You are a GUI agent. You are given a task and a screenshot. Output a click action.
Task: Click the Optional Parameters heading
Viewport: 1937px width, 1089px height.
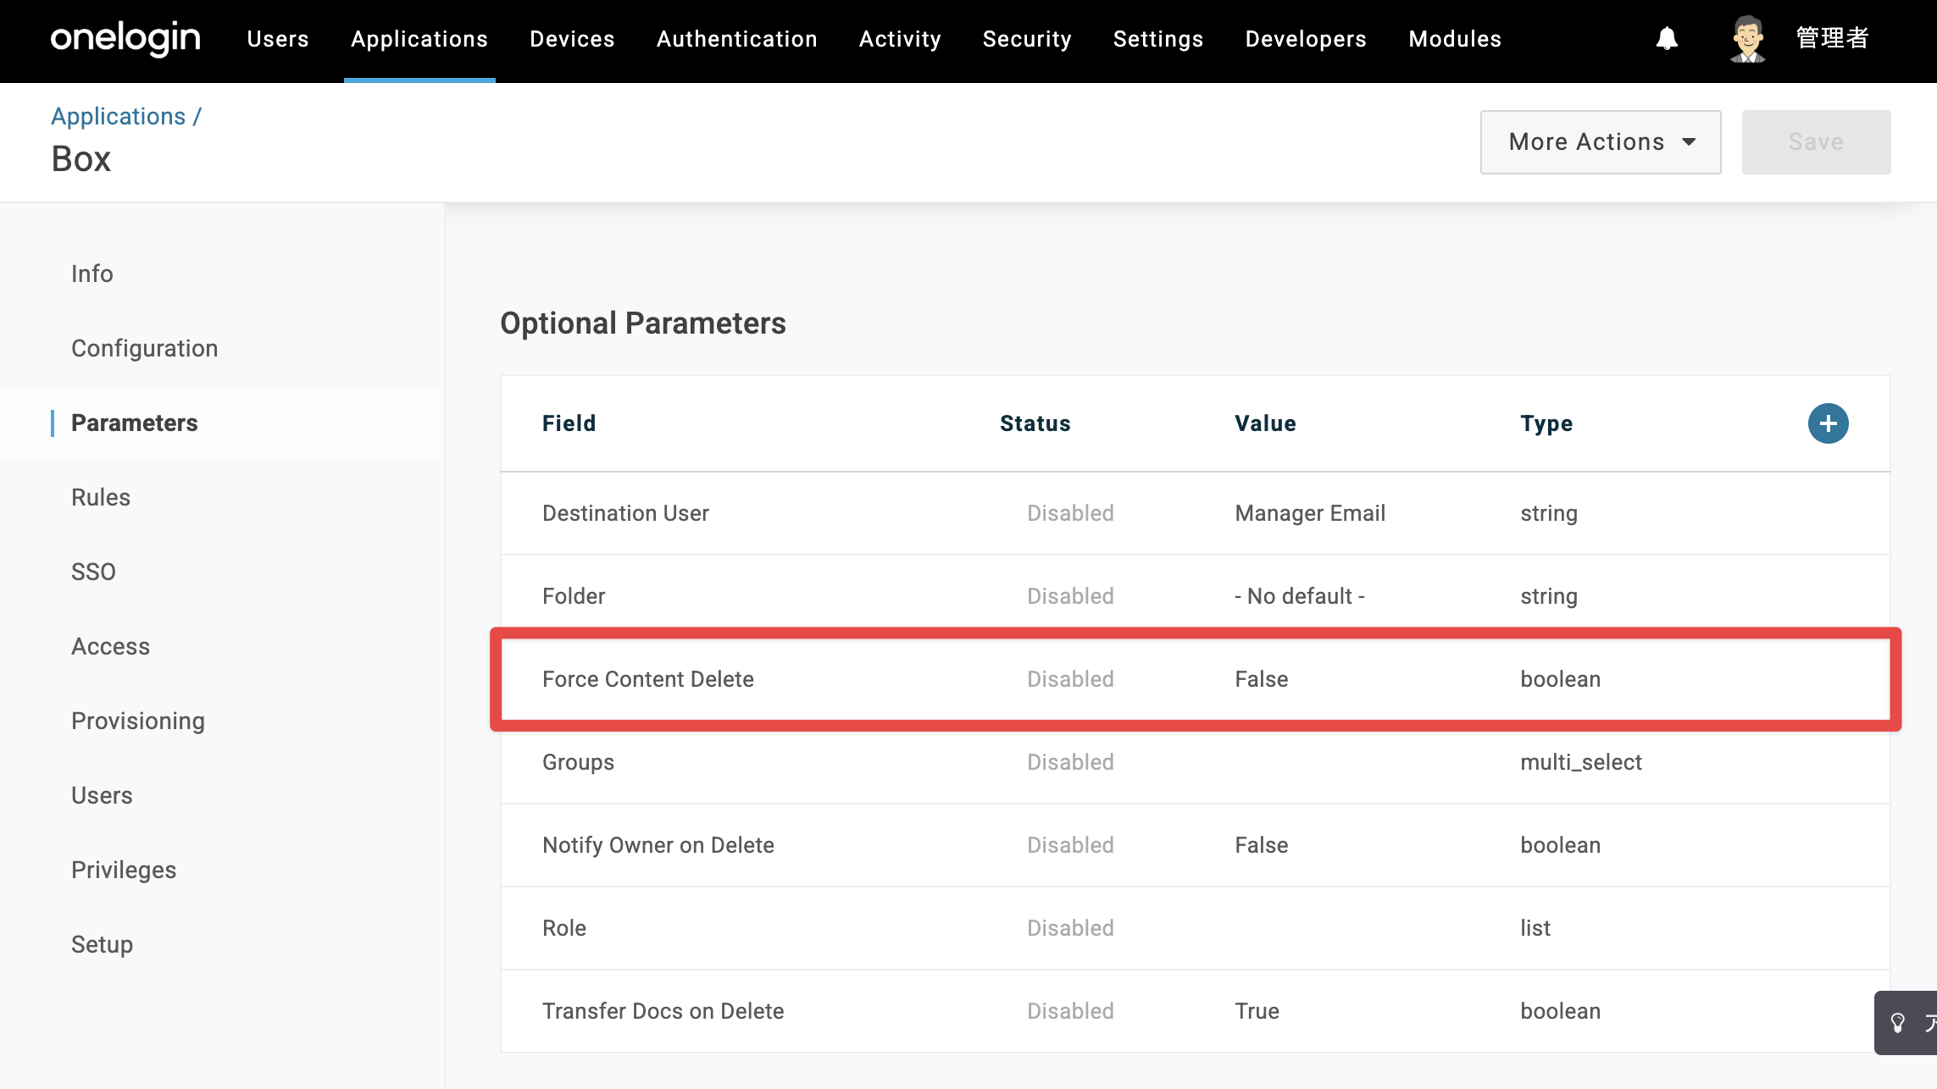(643, 323)
